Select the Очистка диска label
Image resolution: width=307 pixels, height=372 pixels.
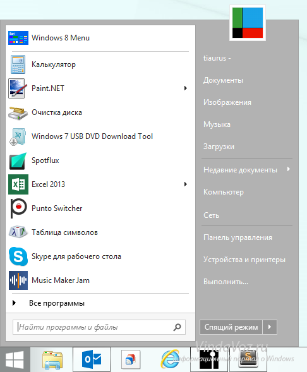point(57,112)
